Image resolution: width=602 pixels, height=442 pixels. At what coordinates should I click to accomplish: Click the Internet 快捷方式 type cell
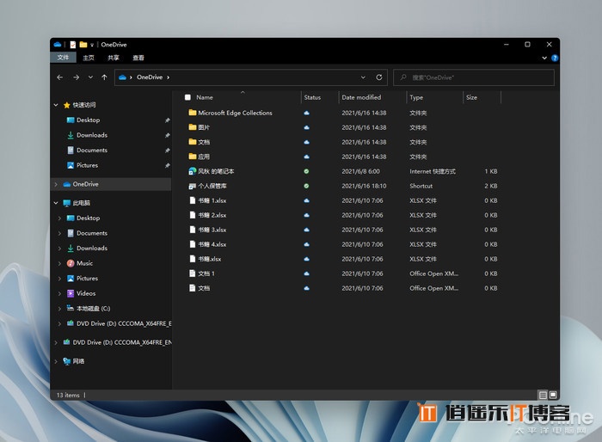[x=433, y=171]
